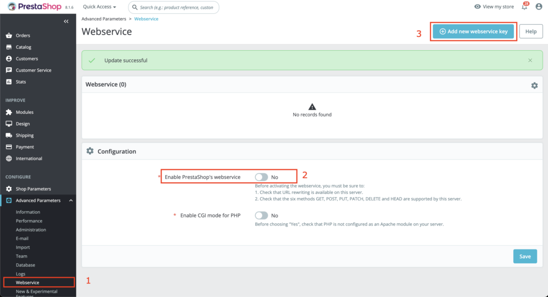Viewport: 548px width, 297px height.
Task: Click the "No records found" text
Action: tap(312, 114)
